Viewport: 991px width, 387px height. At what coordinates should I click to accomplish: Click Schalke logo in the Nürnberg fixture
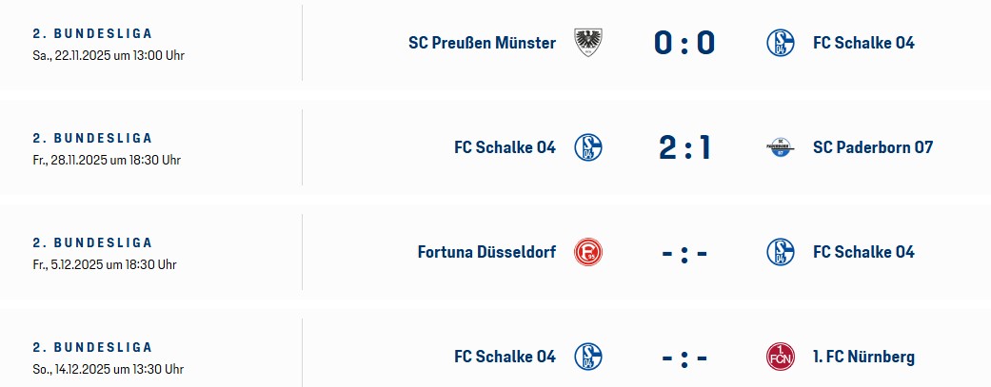pyautogui.click(x=588, y=357)
